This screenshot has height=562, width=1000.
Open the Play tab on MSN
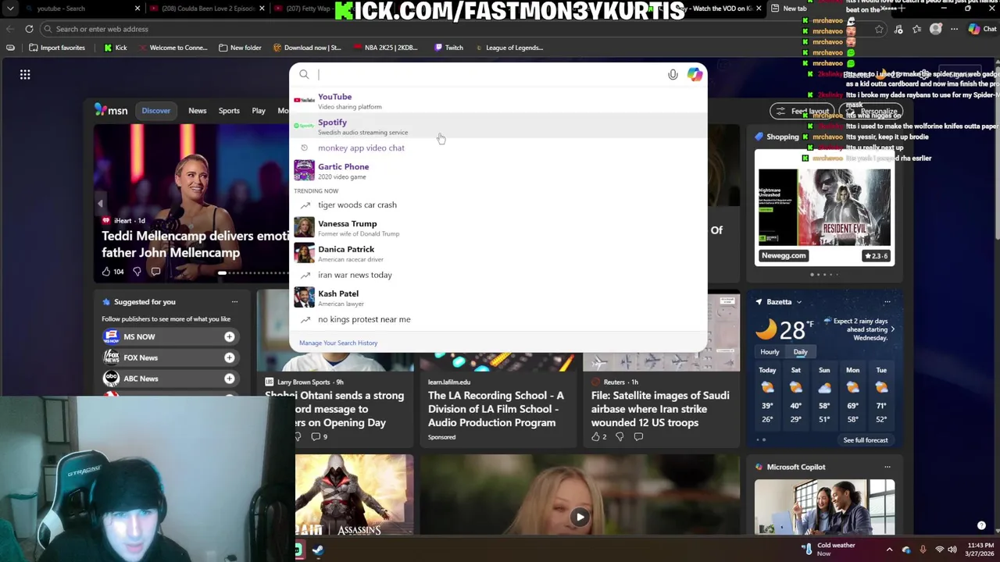point(259,111)
